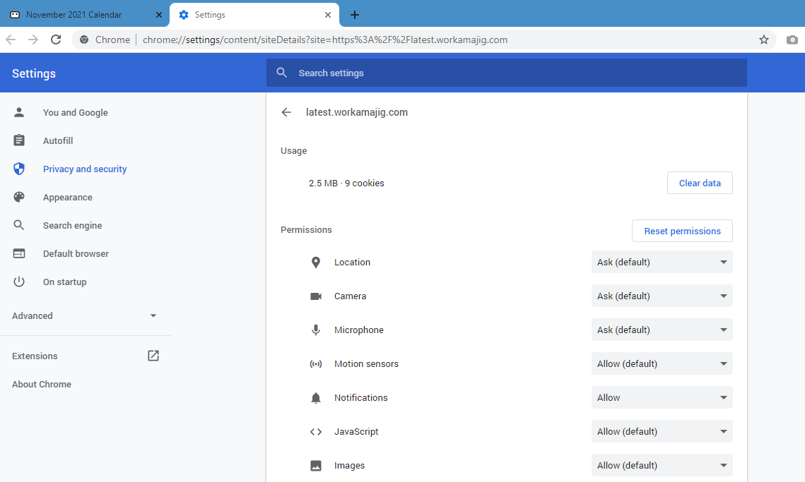Click the Notifications bell icon
805x482 pixels.
point(316,397)
